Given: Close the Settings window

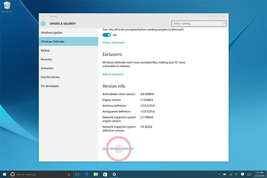Looking at the screenshot, I should click(x=224, y=16).
